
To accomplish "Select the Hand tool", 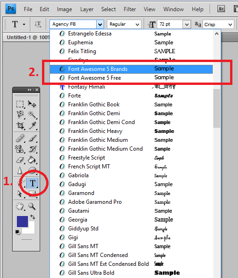I will coord(20,206).
